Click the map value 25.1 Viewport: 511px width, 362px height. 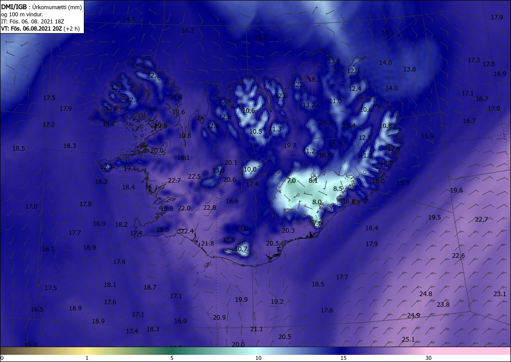pyautogui.click(x=408, y=339)
